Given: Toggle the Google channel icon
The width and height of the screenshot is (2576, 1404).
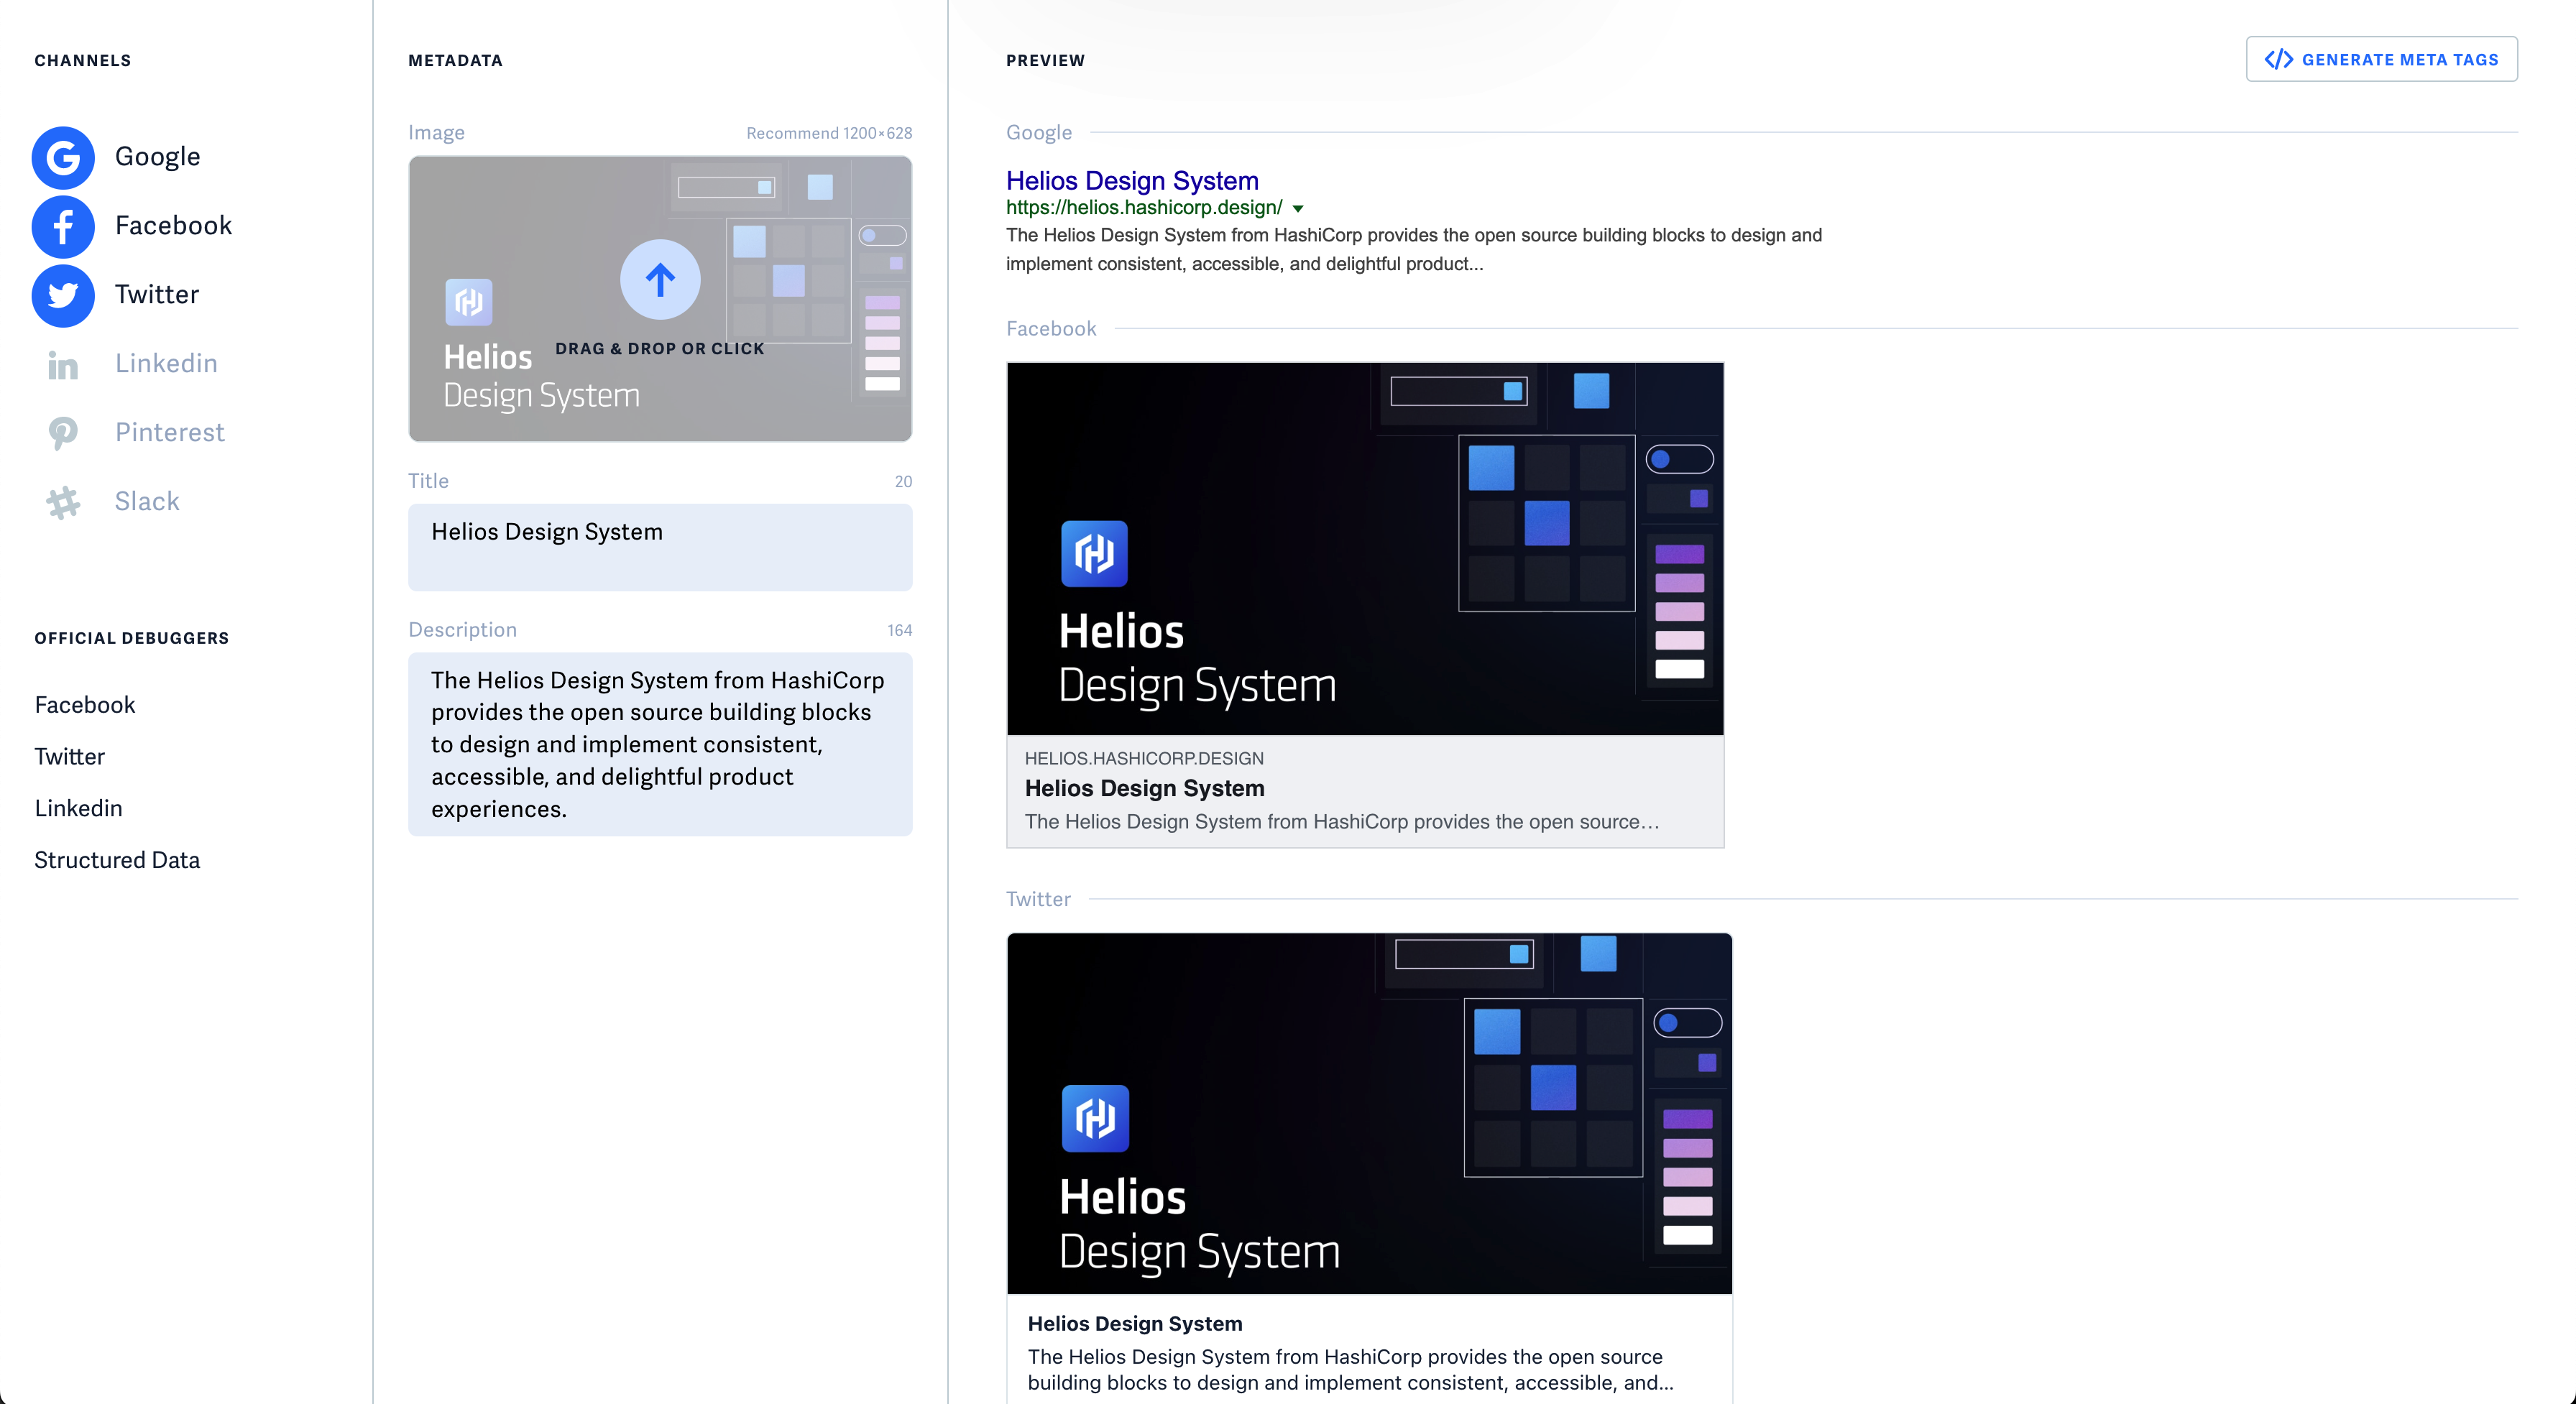Looking at the screenshot, I should coord(63,157).
